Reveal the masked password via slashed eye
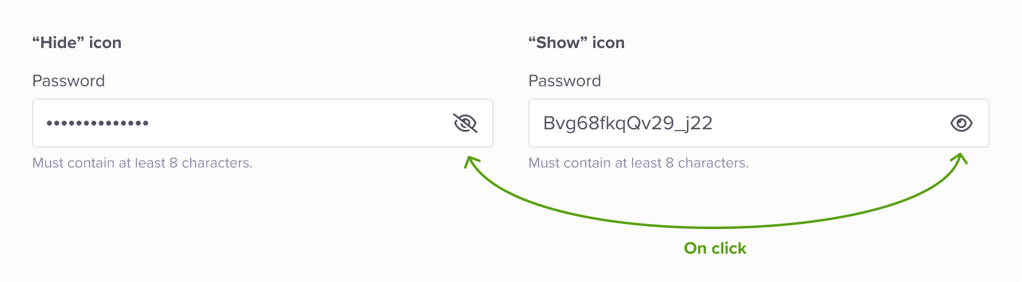Screen dimensions: 1022x282 pyautogui.click(x=465, y=123)
